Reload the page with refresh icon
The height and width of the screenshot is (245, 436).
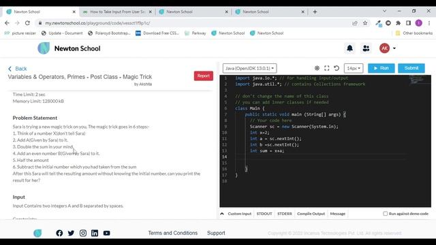27,23
